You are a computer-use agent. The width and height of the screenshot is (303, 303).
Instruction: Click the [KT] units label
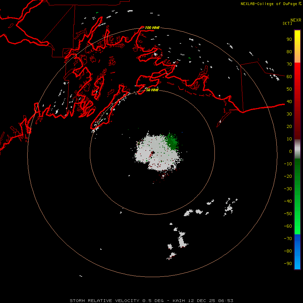coord(287,23)
